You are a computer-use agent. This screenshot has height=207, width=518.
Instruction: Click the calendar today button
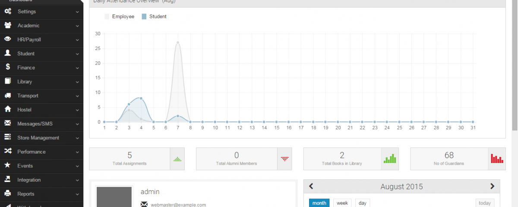pos(485,203)
